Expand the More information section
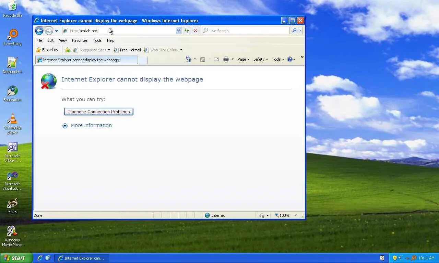 [x=87, y=125]
